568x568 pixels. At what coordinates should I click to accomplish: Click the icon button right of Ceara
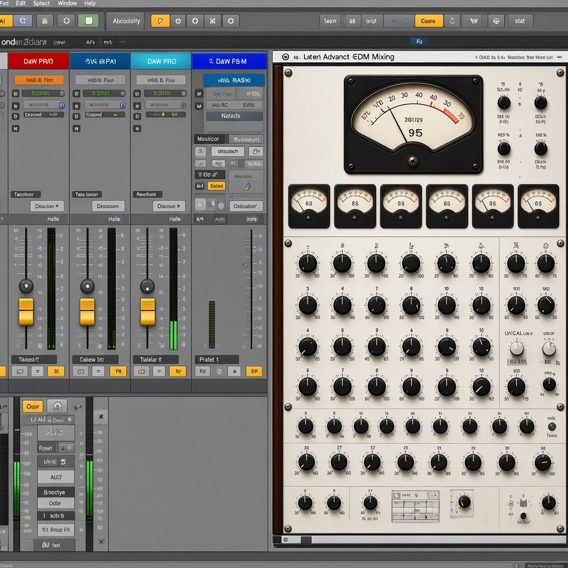click(452, 21)
